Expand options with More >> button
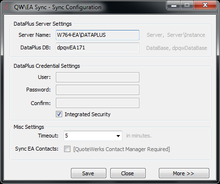 click(x=184, y=173)
